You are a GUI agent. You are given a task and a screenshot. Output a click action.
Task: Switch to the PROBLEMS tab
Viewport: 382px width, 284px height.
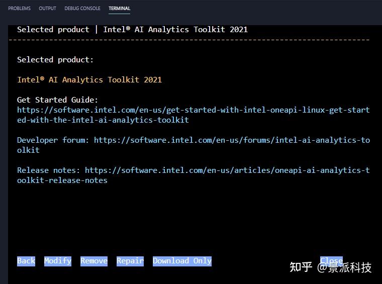[19, 9]
